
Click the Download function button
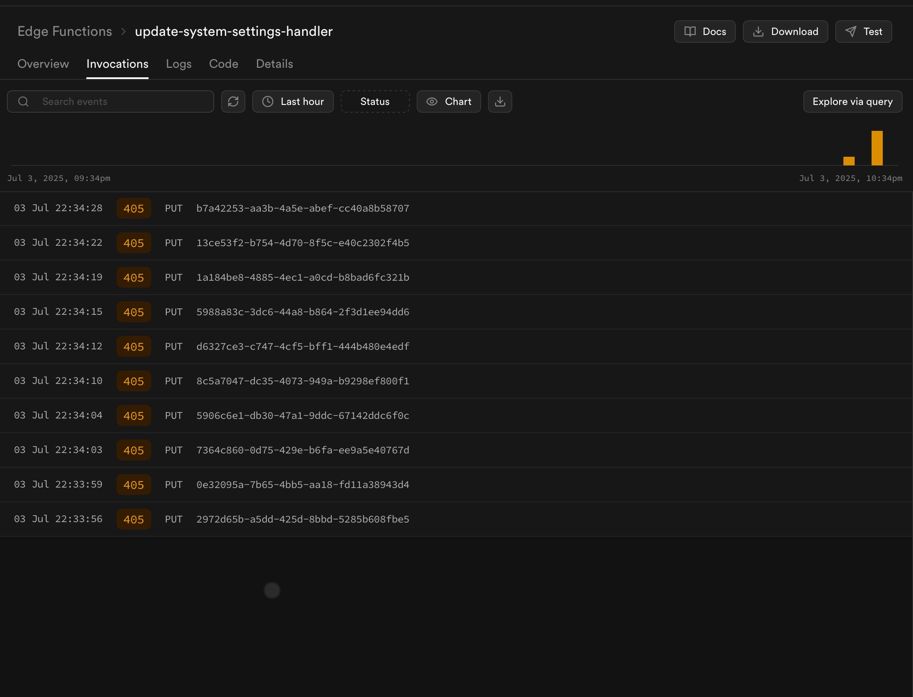tap(785, 32)
